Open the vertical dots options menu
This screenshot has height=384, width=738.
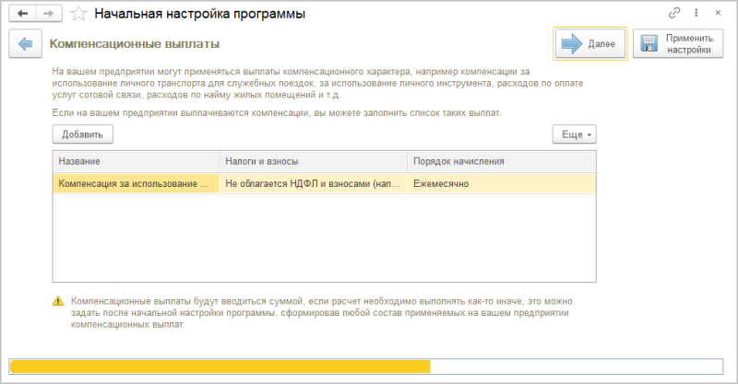(696, 15)
